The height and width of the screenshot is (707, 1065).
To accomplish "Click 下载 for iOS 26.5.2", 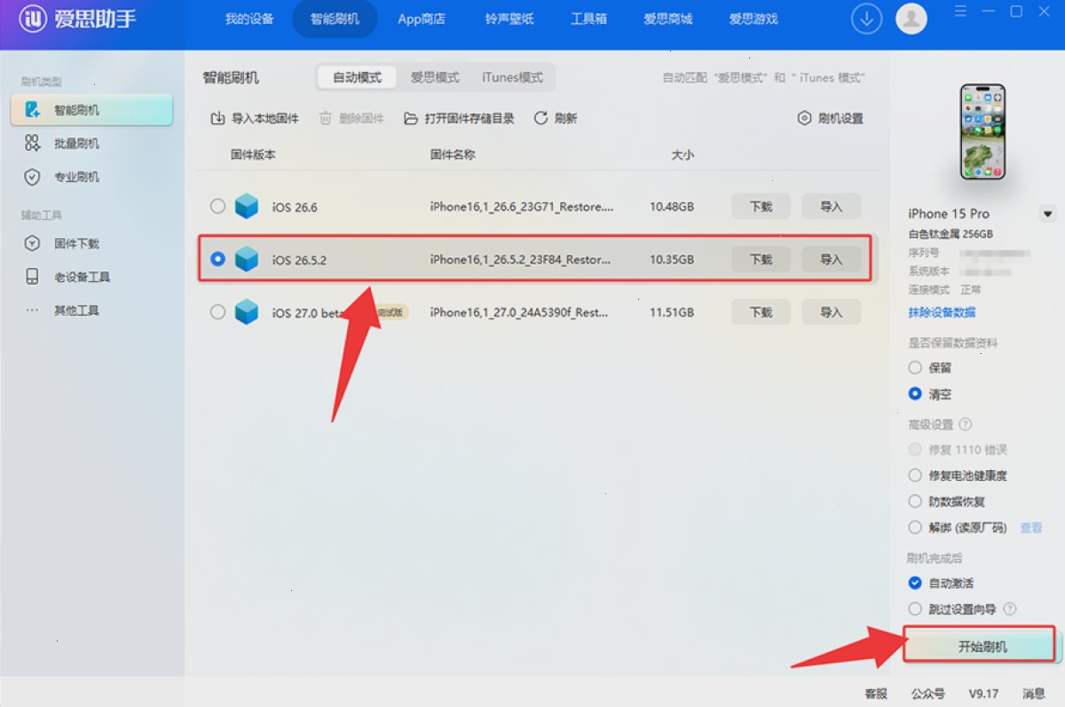I will click(761, 259).
